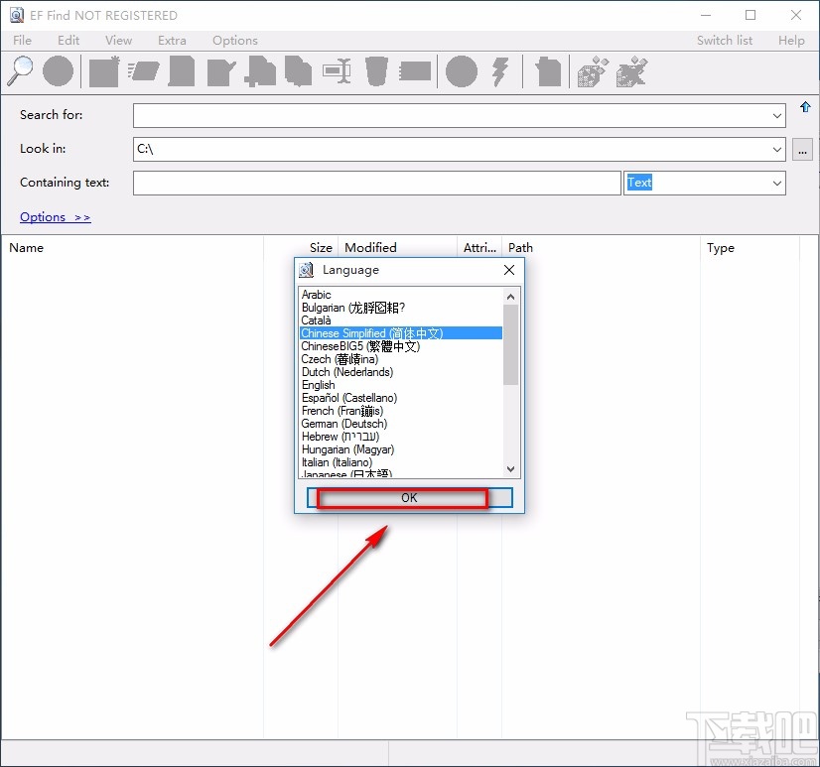The width and height of the screenshot is (820, 767).
Task: Click the Switch list menu item
Action: pyautogui.click(x=724, y=41)
